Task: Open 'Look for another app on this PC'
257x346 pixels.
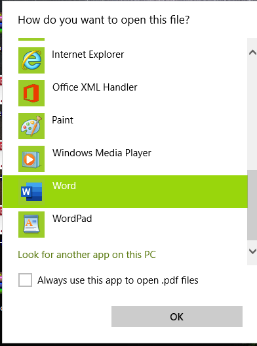Action: pyautogui.click(x=87, y=255)
